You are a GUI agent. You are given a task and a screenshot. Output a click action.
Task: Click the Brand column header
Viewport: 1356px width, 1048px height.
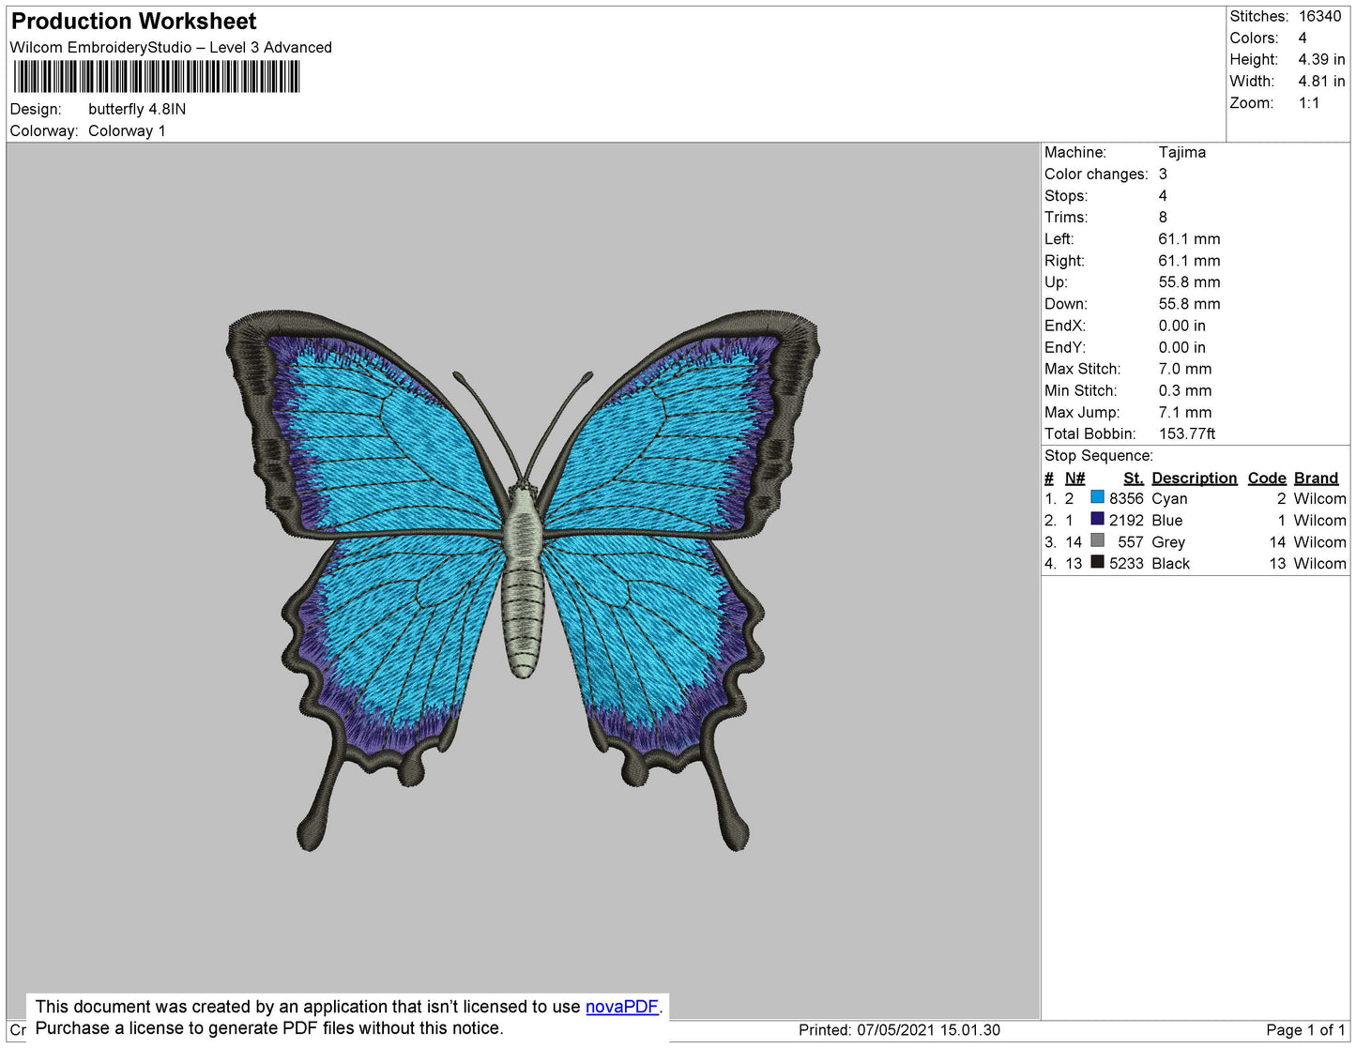1316,478
